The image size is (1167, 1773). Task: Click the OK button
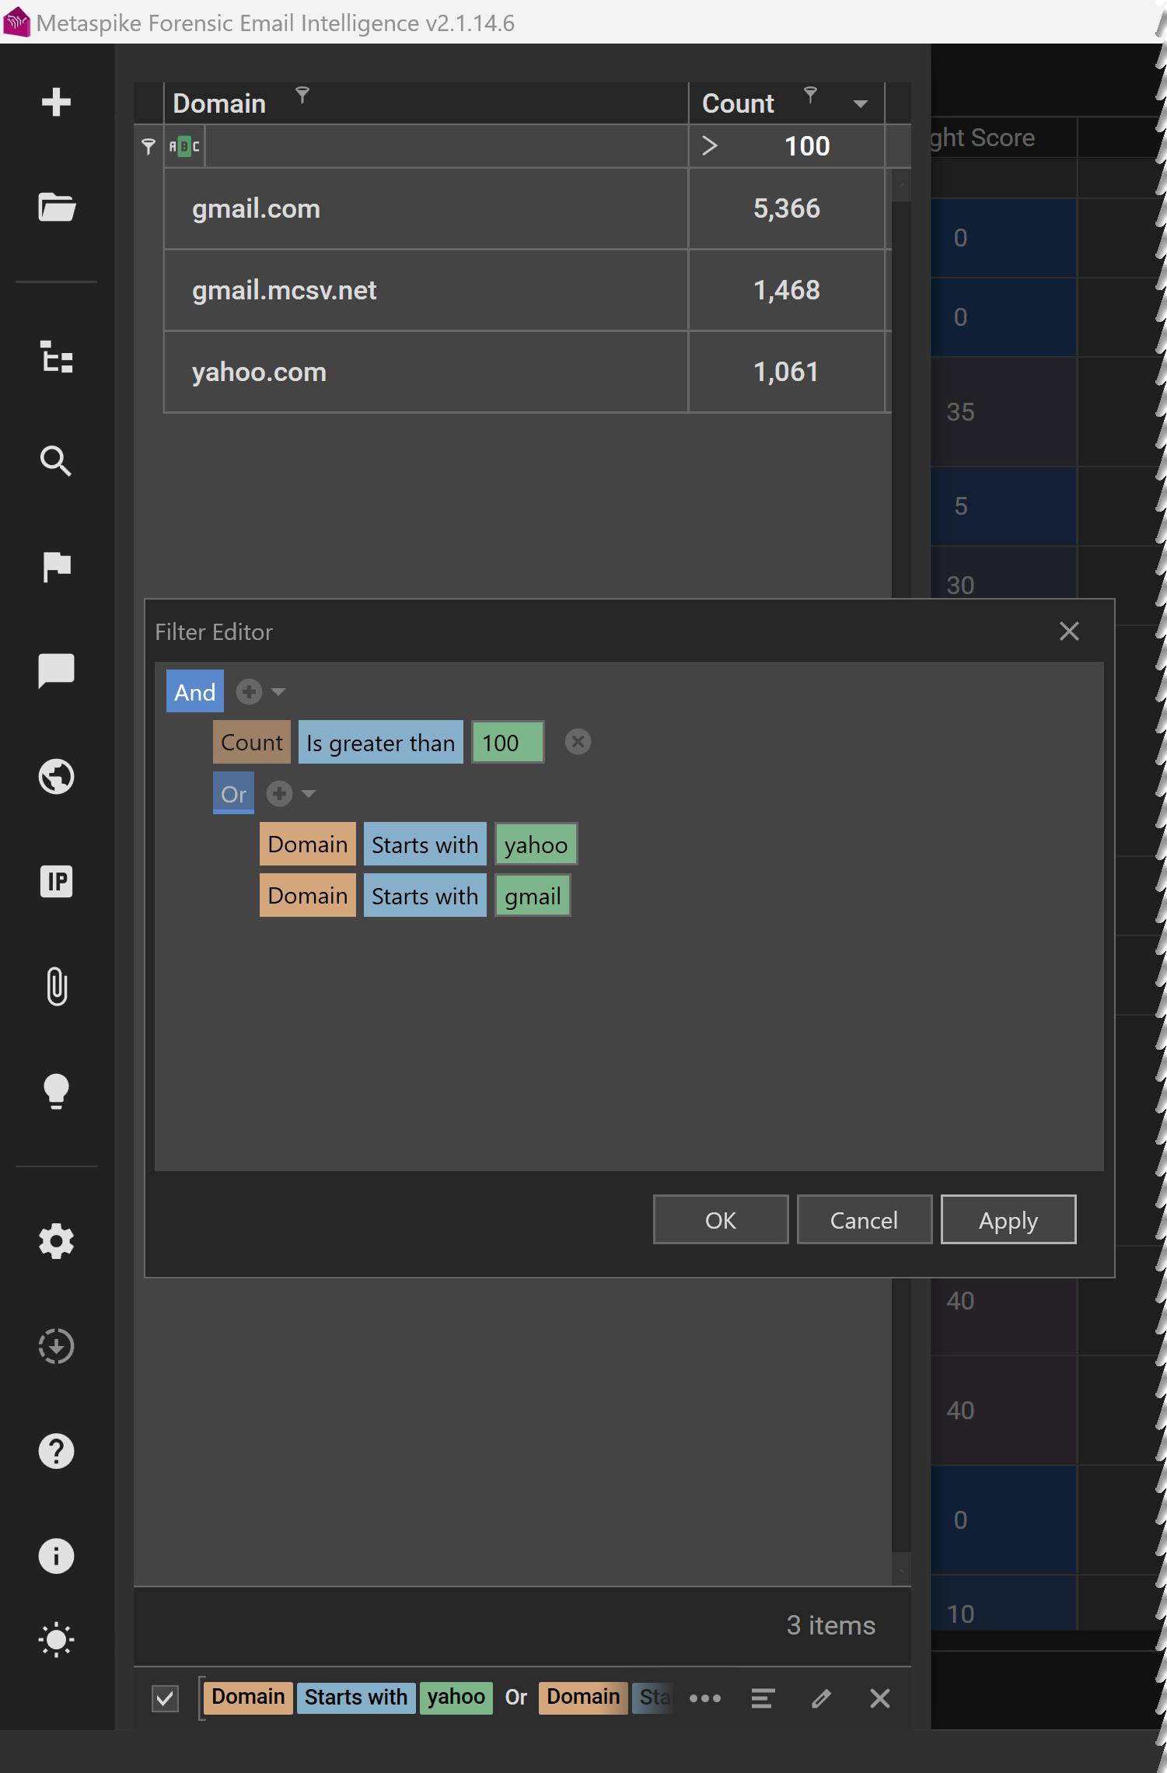(x=721, y=1219)
